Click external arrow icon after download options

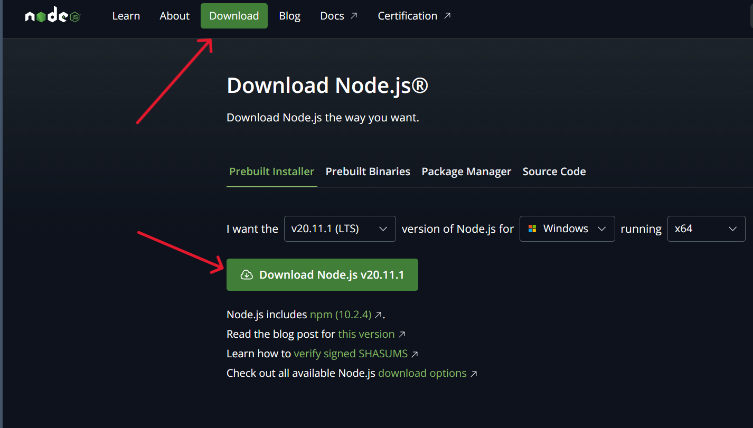pos(474,374)
